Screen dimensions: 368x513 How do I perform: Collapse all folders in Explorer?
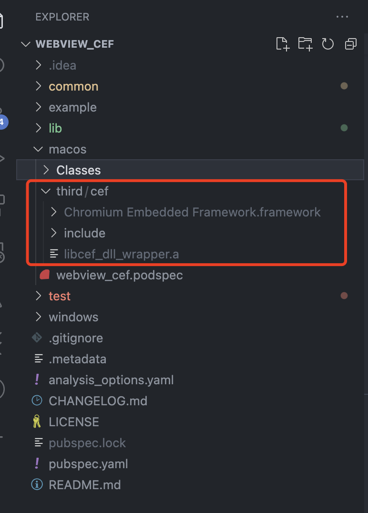(x=351, y=43)
